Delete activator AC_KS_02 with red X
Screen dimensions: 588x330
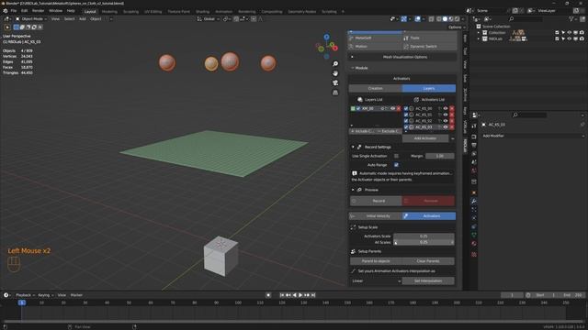pos(452,121)
